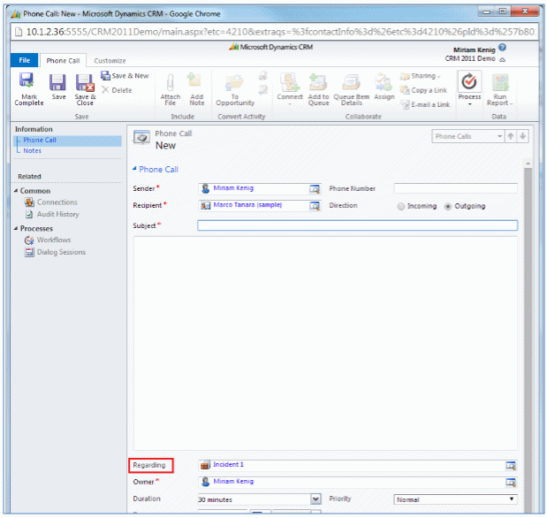Open the Sharing menu in the ribbon
The height and width of the screenshot is (518, 547).
420,76
